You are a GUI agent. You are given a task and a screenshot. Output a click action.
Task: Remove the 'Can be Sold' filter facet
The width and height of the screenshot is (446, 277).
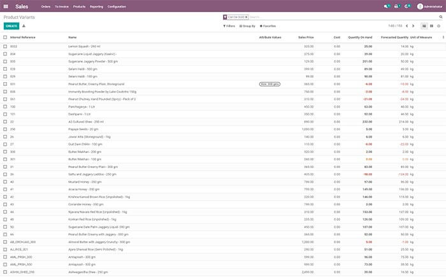(247, 17)
